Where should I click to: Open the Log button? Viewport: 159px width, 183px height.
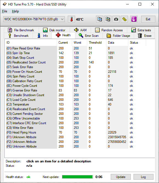[x=143, y=177]
